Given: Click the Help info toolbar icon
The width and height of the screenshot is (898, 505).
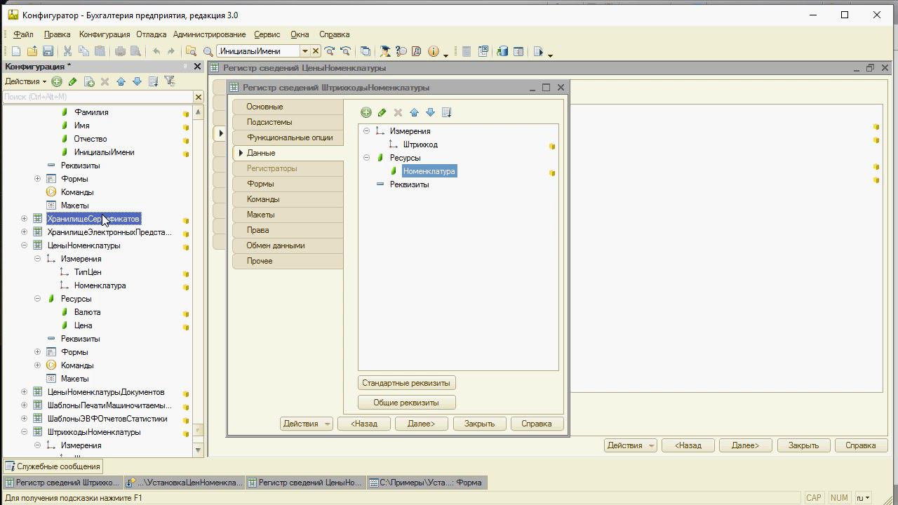Looking at the screenshot, I should pyautogui.click(x=433, y=51).
